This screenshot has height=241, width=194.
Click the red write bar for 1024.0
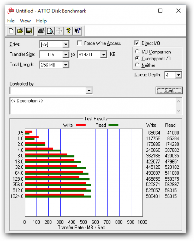[54, 195]
